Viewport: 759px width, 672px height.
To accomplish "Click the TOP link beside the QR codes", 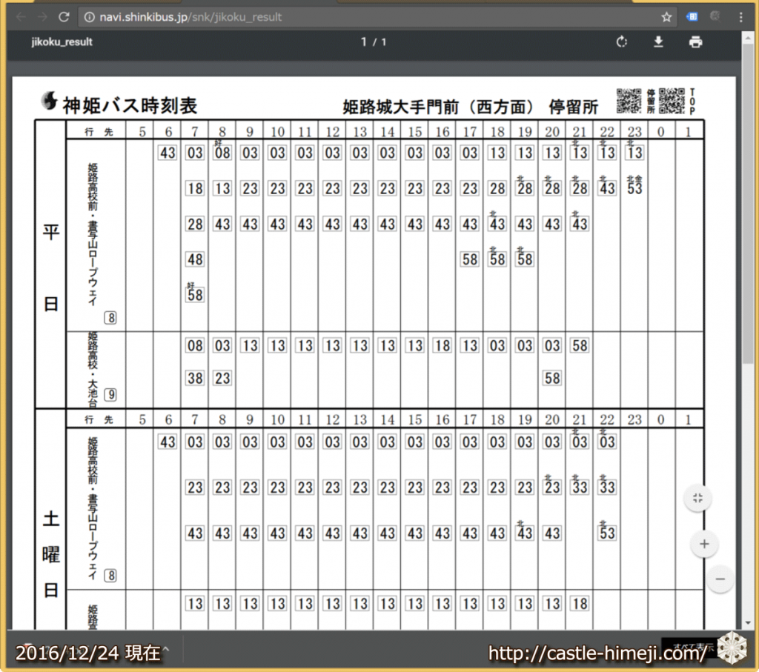I will [x=692, y=102].
